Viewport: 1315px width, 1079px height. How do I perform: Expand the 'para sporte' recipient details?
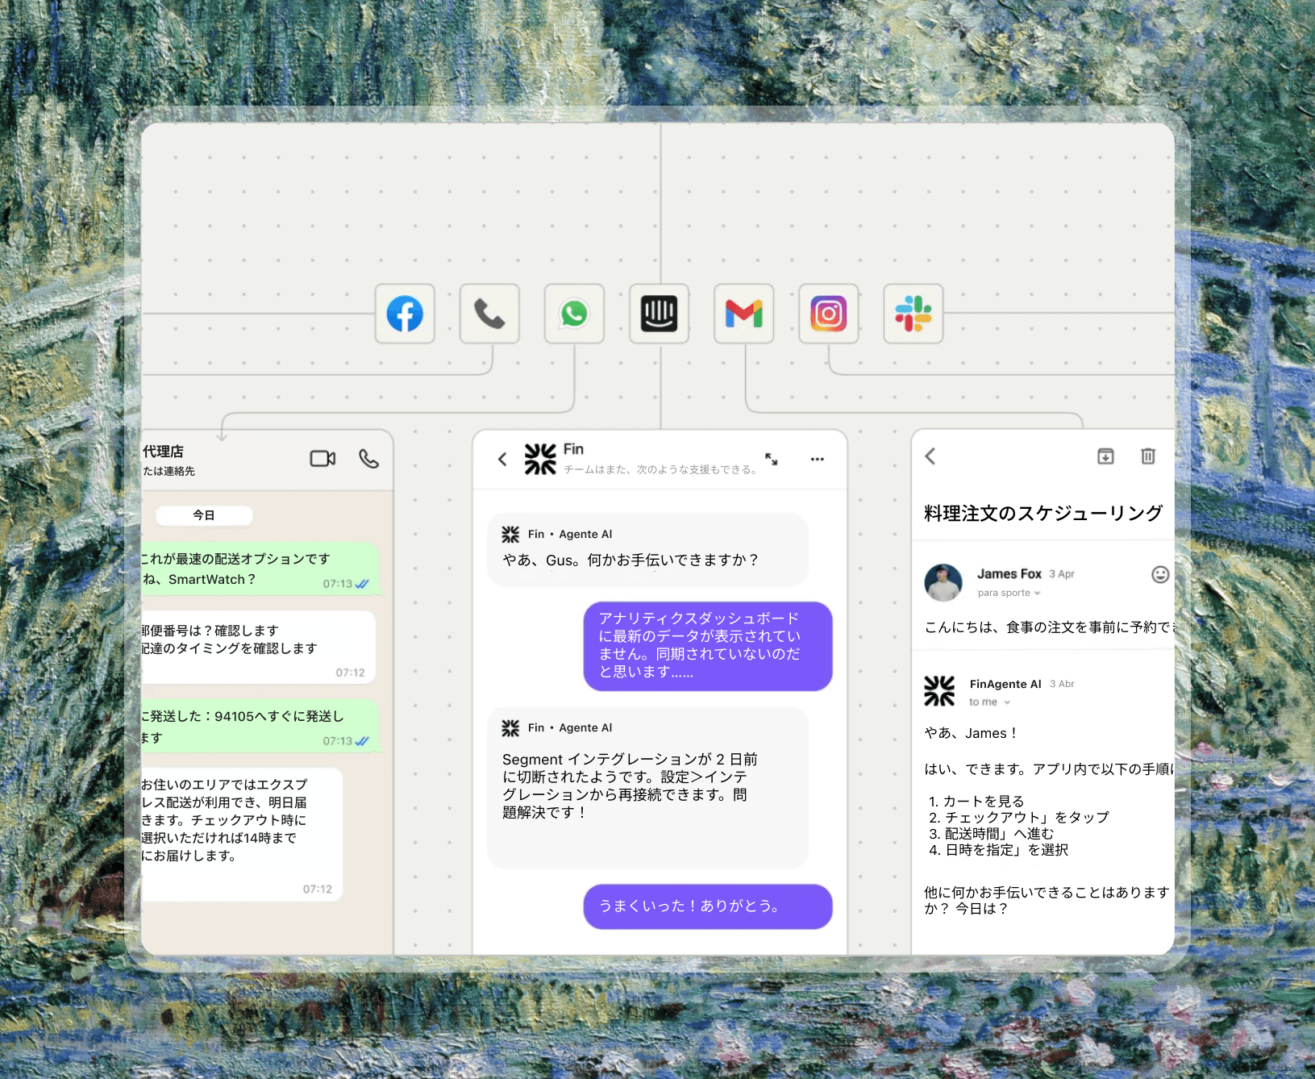(1009, 593)
